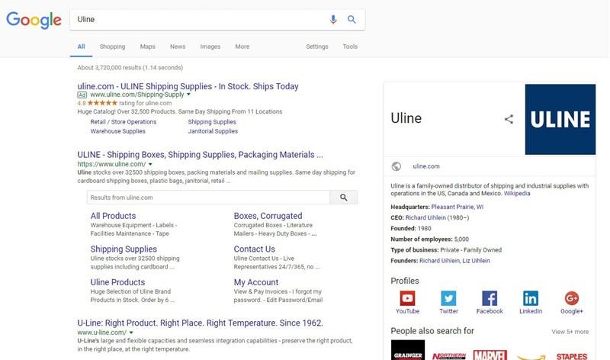
Task: Click founder Liz Uihlein link
Action: tap(477, 261)
